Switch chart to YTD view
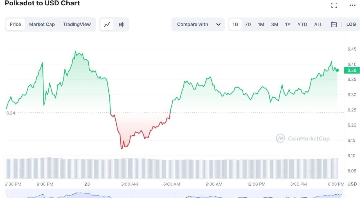The height and width of the screenshot is (198, 360). [x=302, y=24]
